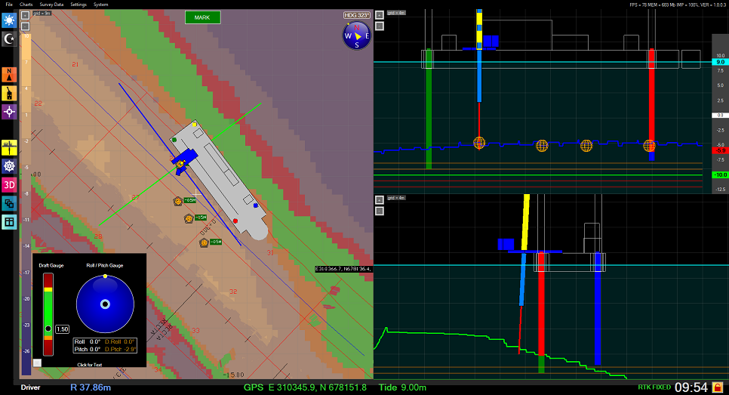729x395 pixels.
Task: Click the overlapping windows icon in sidebar
Action: tap(10, 203)
